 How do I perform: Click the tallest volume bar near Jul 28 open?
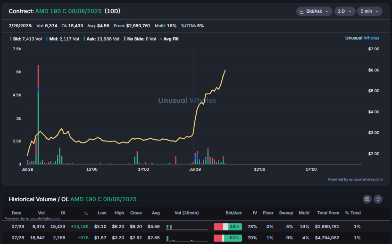(x=38, y=114)
